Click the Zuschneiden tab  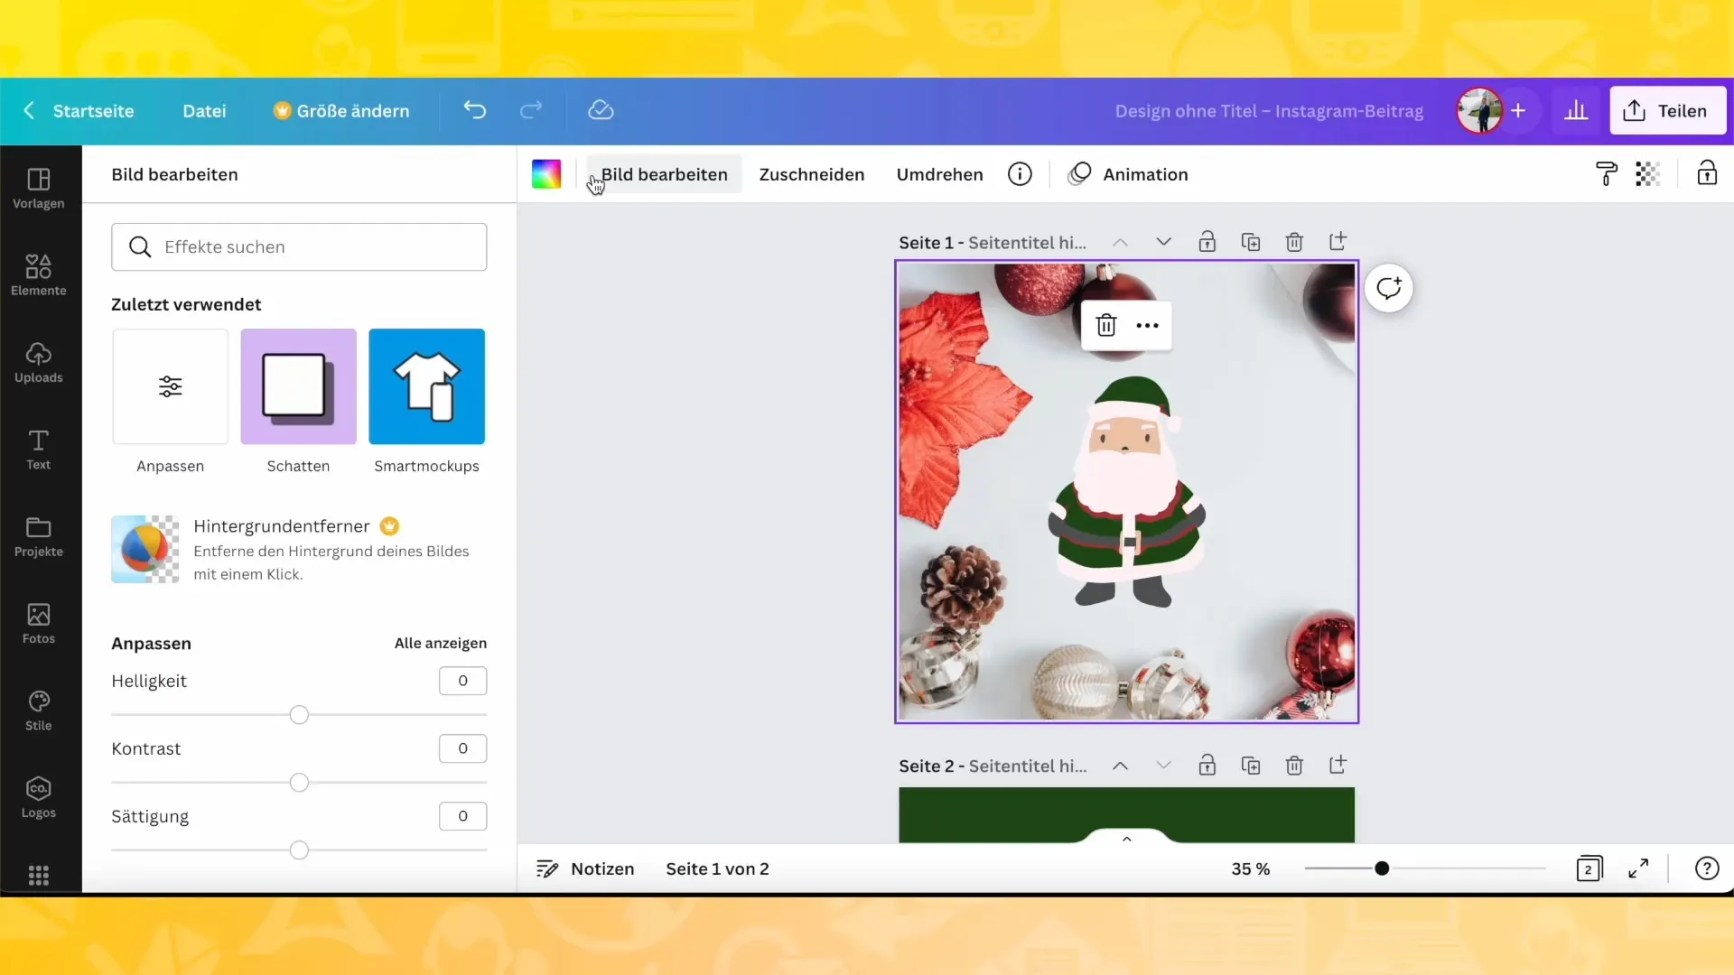pos(812,174)
